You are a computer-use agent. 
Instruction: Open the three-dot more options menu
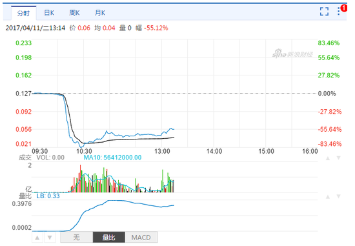(x=338, y=12)
